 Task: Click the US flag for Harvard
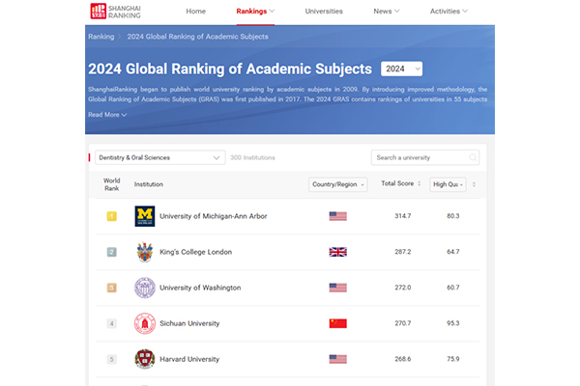[337, 359]
